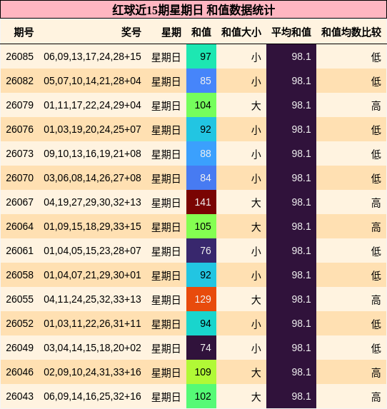Click winning numbers 03,04,14,15,18,20+02

click(x=92, y=348)
